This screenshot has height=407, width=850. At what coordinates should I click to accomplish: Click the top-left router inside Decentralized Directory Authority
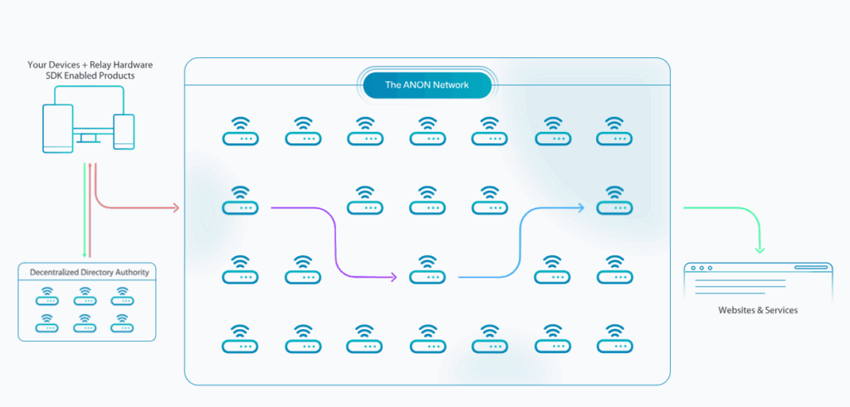46,295
